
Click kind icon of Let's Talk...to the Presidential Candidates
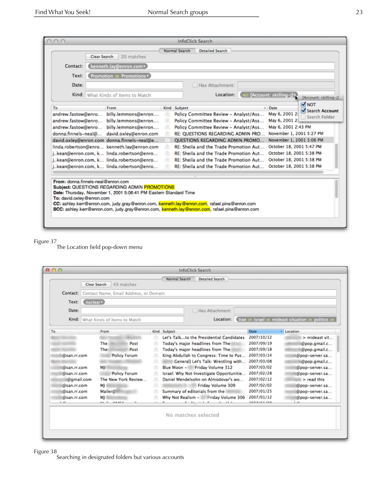pos(156,337)
